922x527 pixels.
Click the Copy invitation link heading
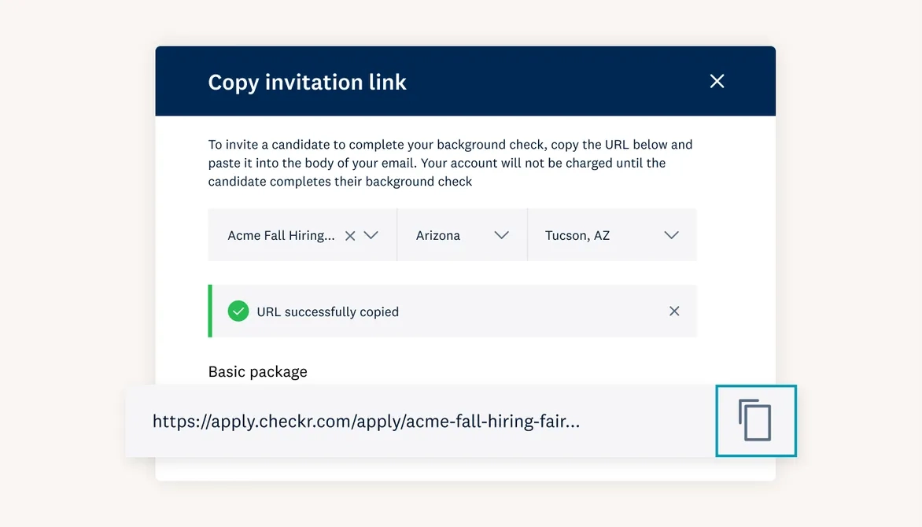[x=307, y=83]
